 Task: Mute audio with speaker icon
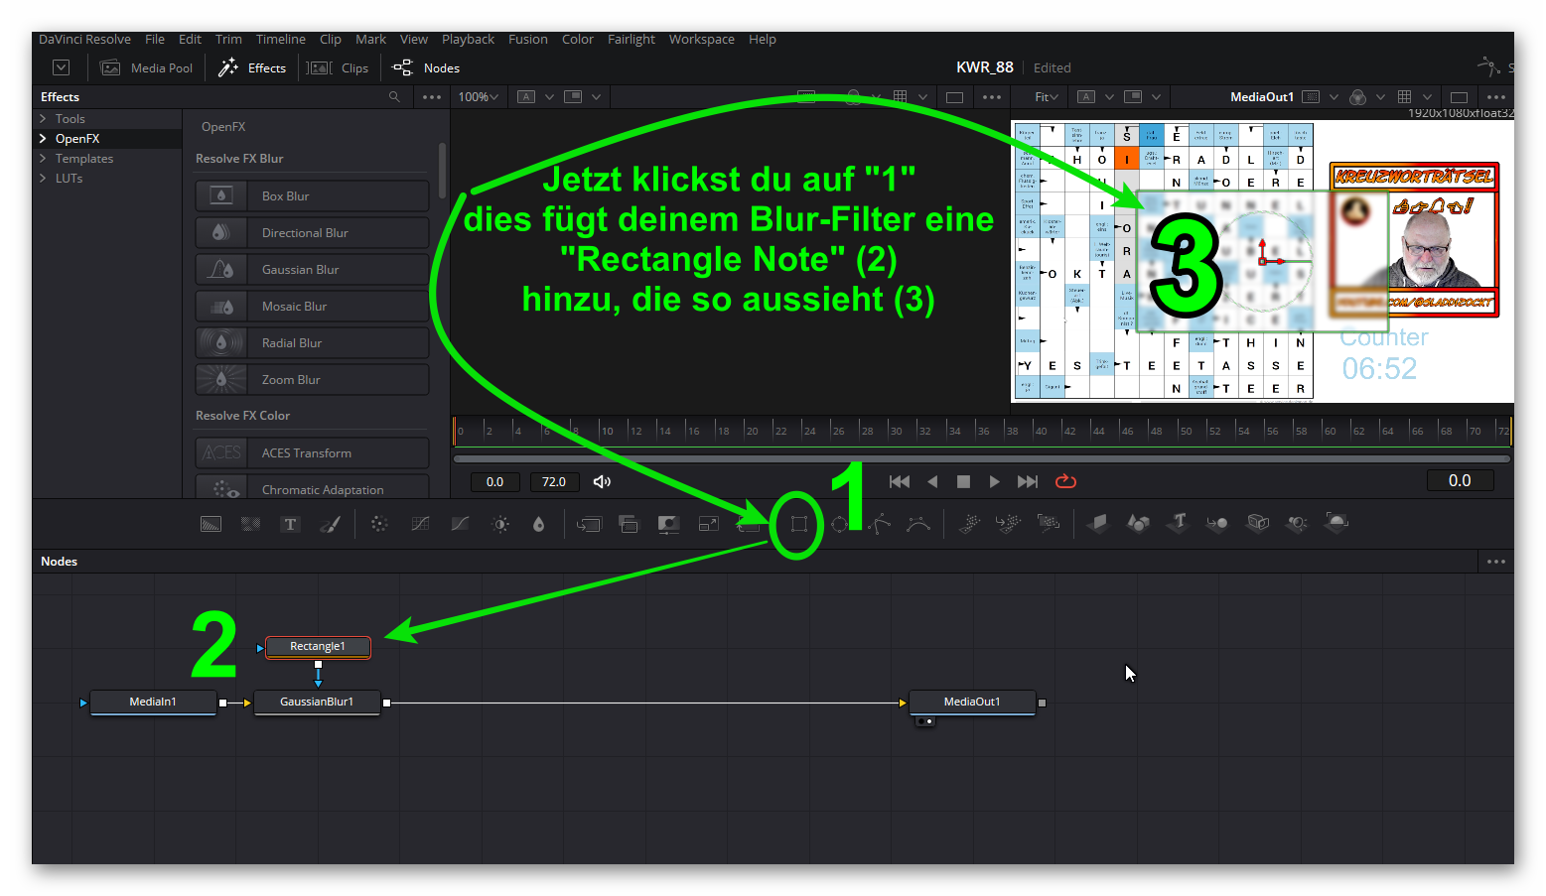tap(602, 481)
